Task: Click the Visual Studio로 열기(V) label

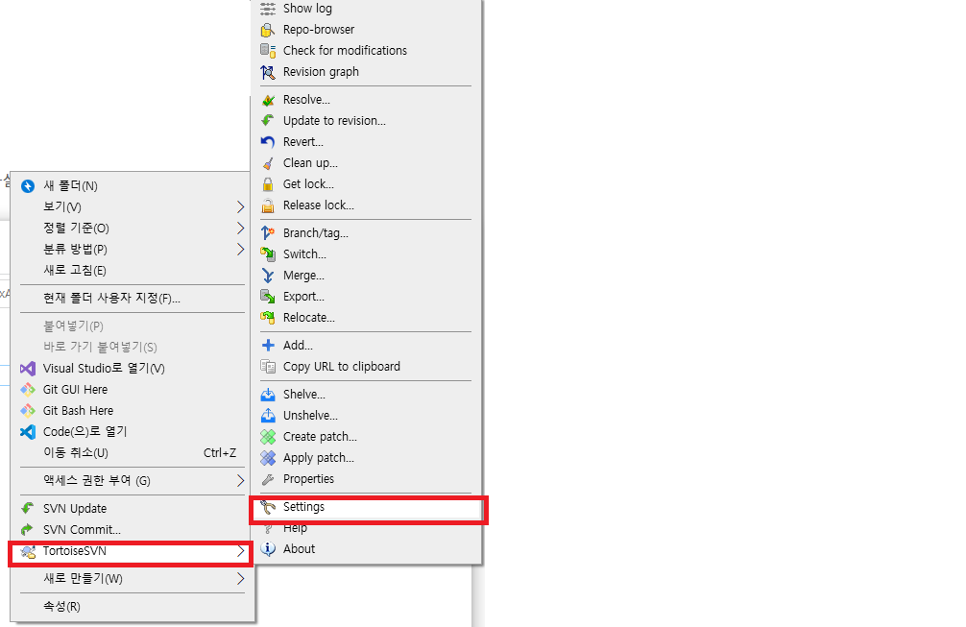Action: [104, 369]
